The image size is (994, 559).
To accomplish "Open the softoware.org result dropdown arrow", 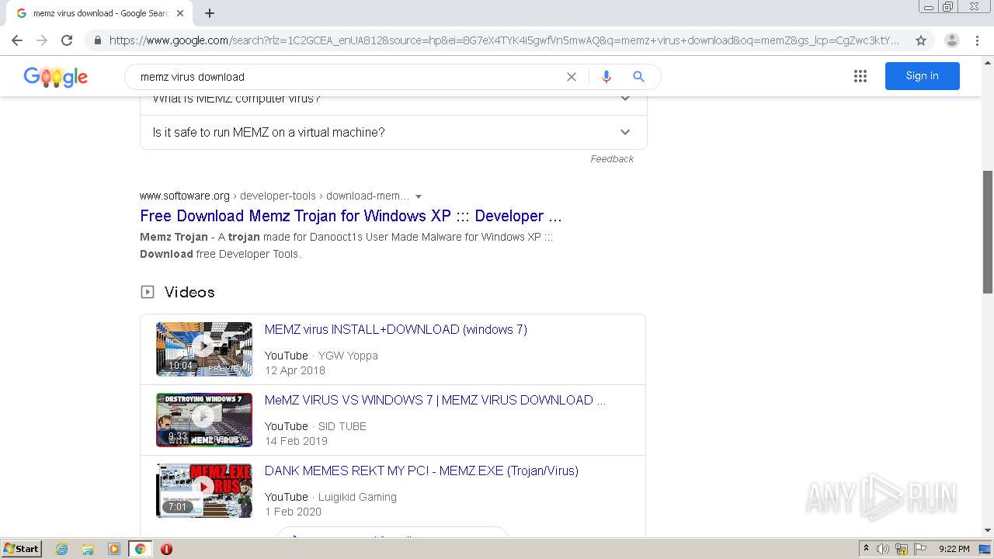I will click(x=419, y=196).
